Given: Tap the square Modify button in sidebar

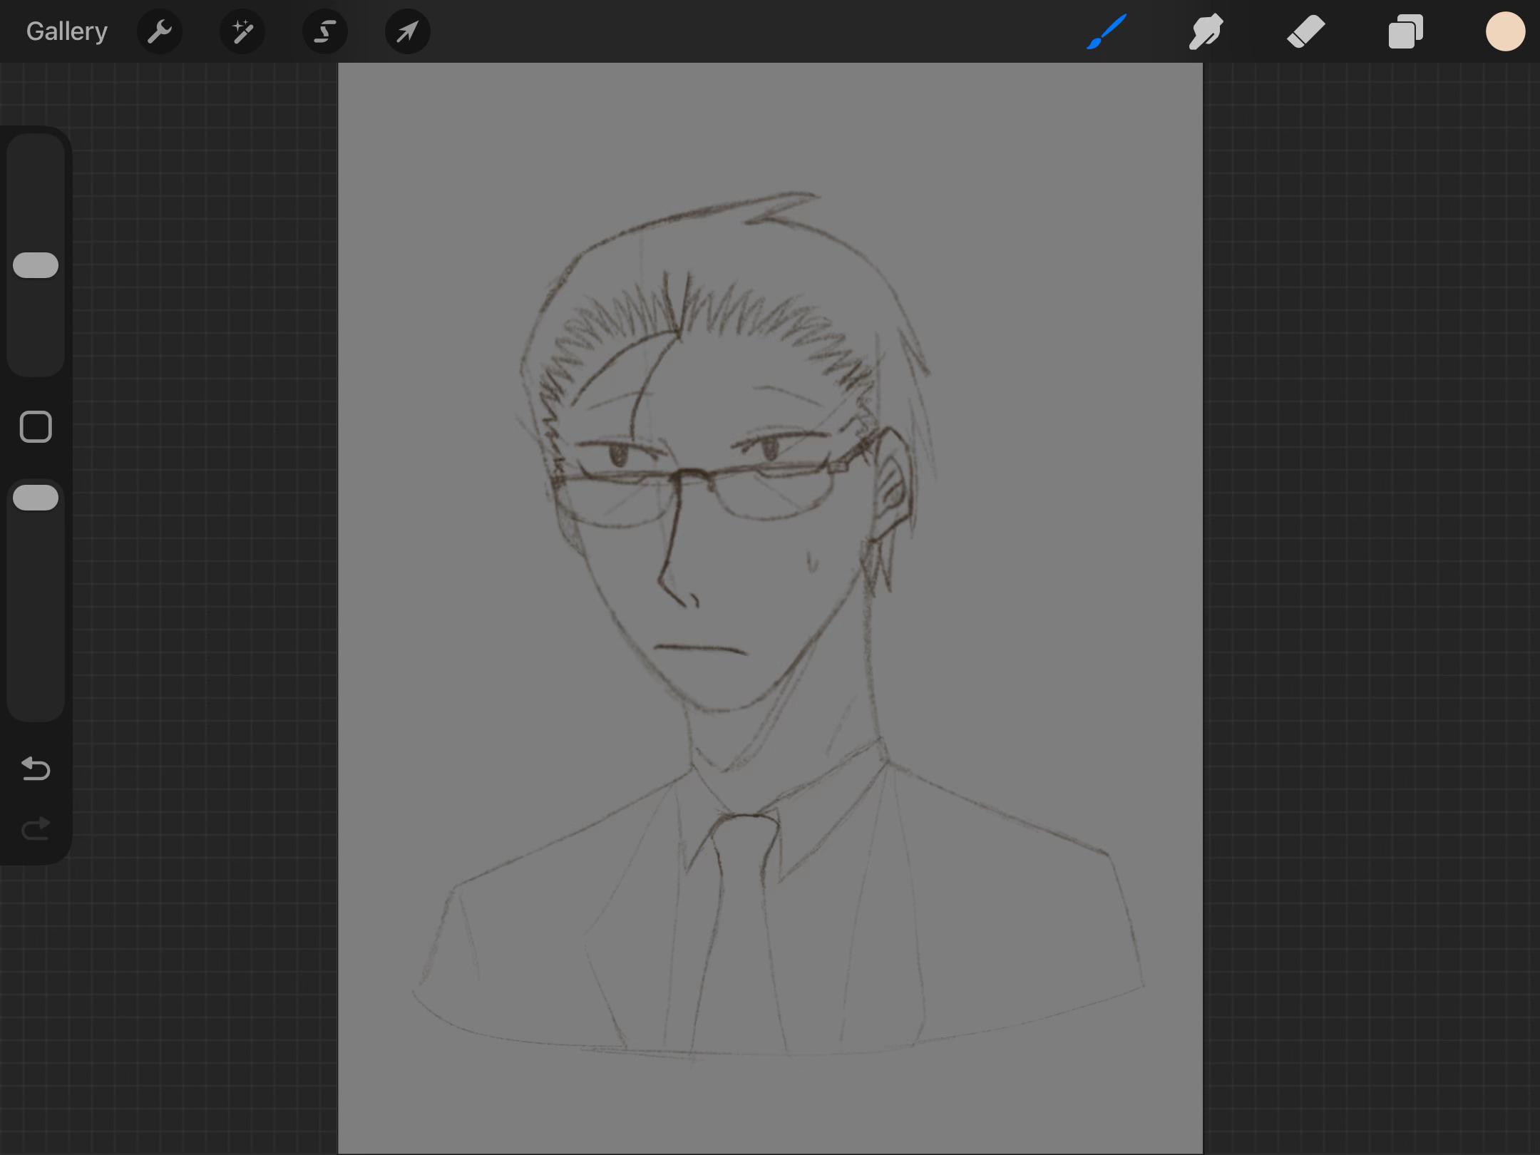Looking at the screenshot, I should pos(36,427).
